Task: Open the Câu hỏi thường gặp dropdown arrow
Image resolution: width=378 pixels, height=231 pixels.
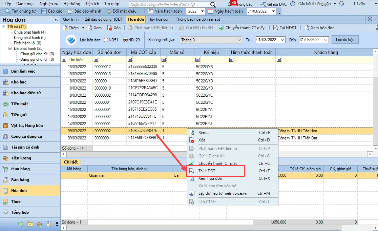Action: click(335, 4)
